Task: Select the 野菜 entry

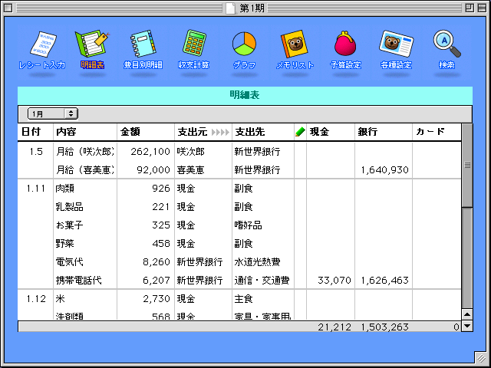Action: point(64,244)
